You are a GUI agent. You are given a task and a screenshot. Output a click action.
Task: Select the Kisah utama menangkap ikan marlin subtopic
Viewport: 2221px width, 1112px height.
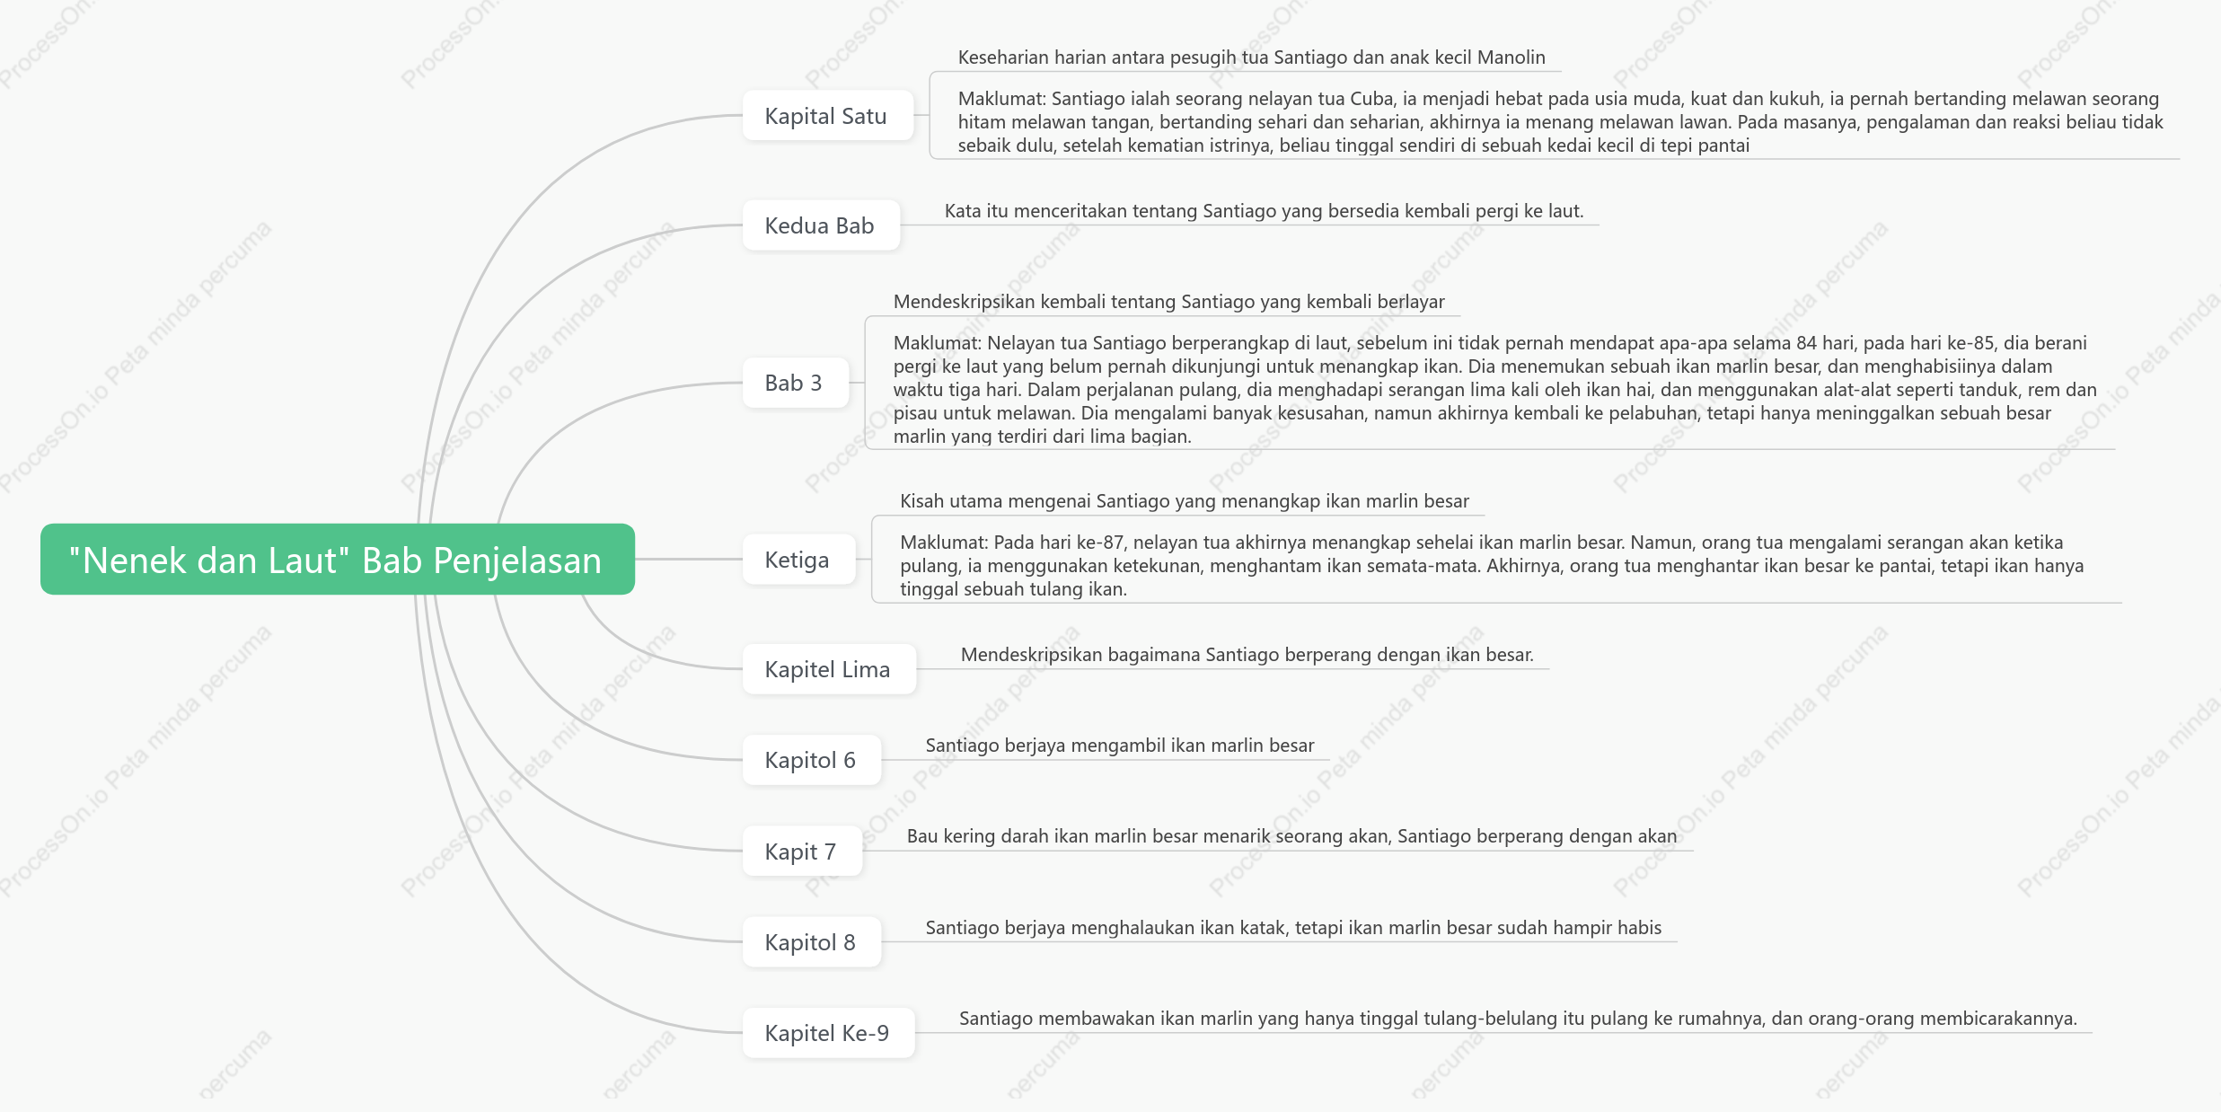click(x=1184, y=501)
